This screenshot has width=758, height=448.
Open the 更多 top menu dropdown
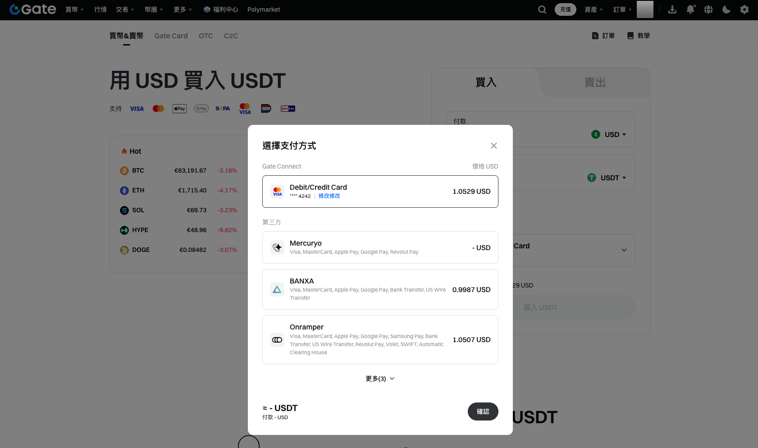[183, 9]
